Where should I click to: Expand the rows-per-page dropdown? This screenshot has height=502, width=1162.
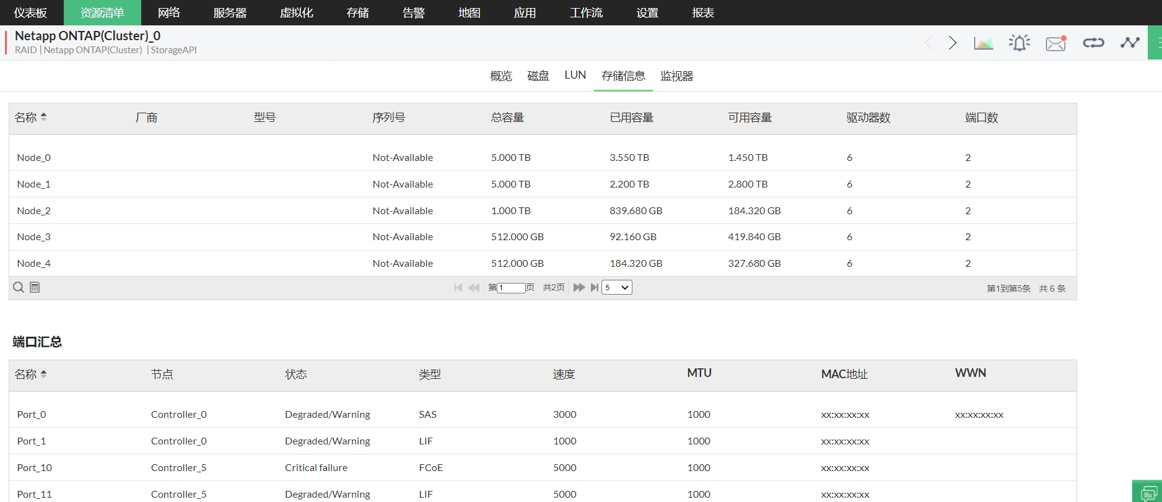coord(617,287)
